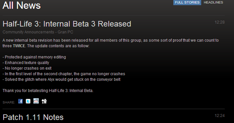
Task: Click the second chapter crash fix line
Action: coord(64,74)
